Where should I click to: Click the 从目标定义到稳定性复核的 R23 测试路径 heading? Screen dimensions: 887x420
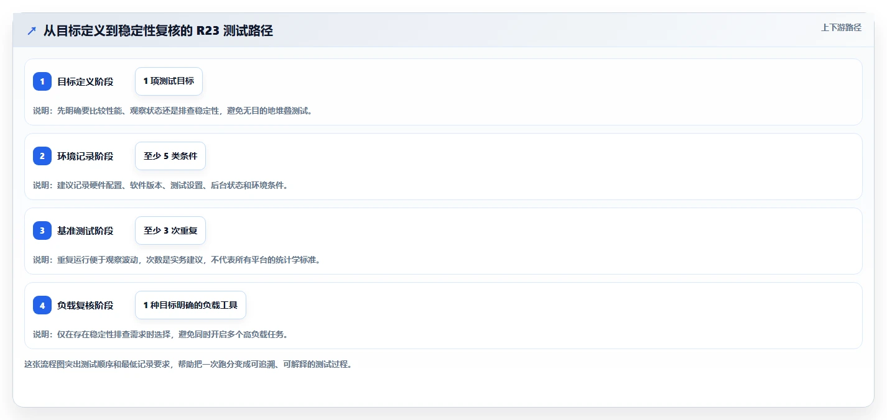(158, 30)
